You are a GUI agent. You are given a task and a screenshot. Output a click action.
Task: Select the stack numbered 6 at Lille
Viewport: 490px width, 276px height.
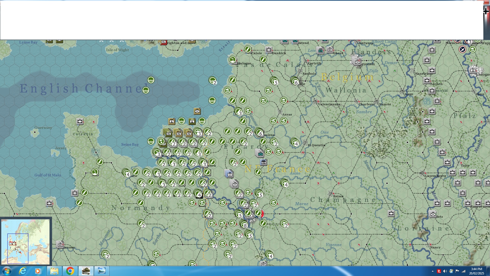click(x=295, y=81)
